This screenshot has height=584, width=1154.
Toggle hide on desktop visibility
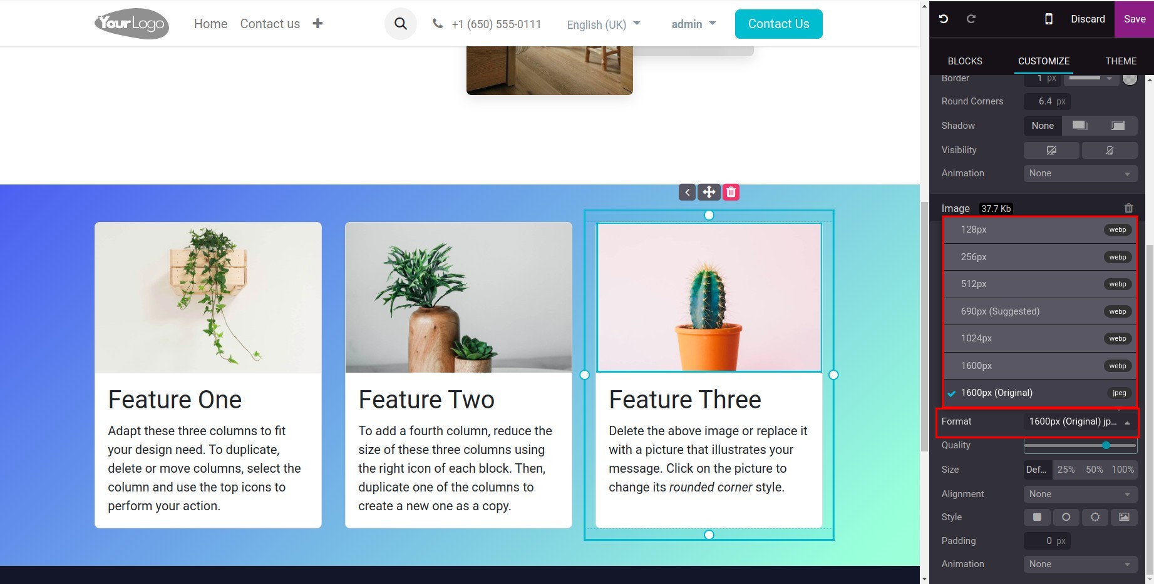(x=1051, y=150)
